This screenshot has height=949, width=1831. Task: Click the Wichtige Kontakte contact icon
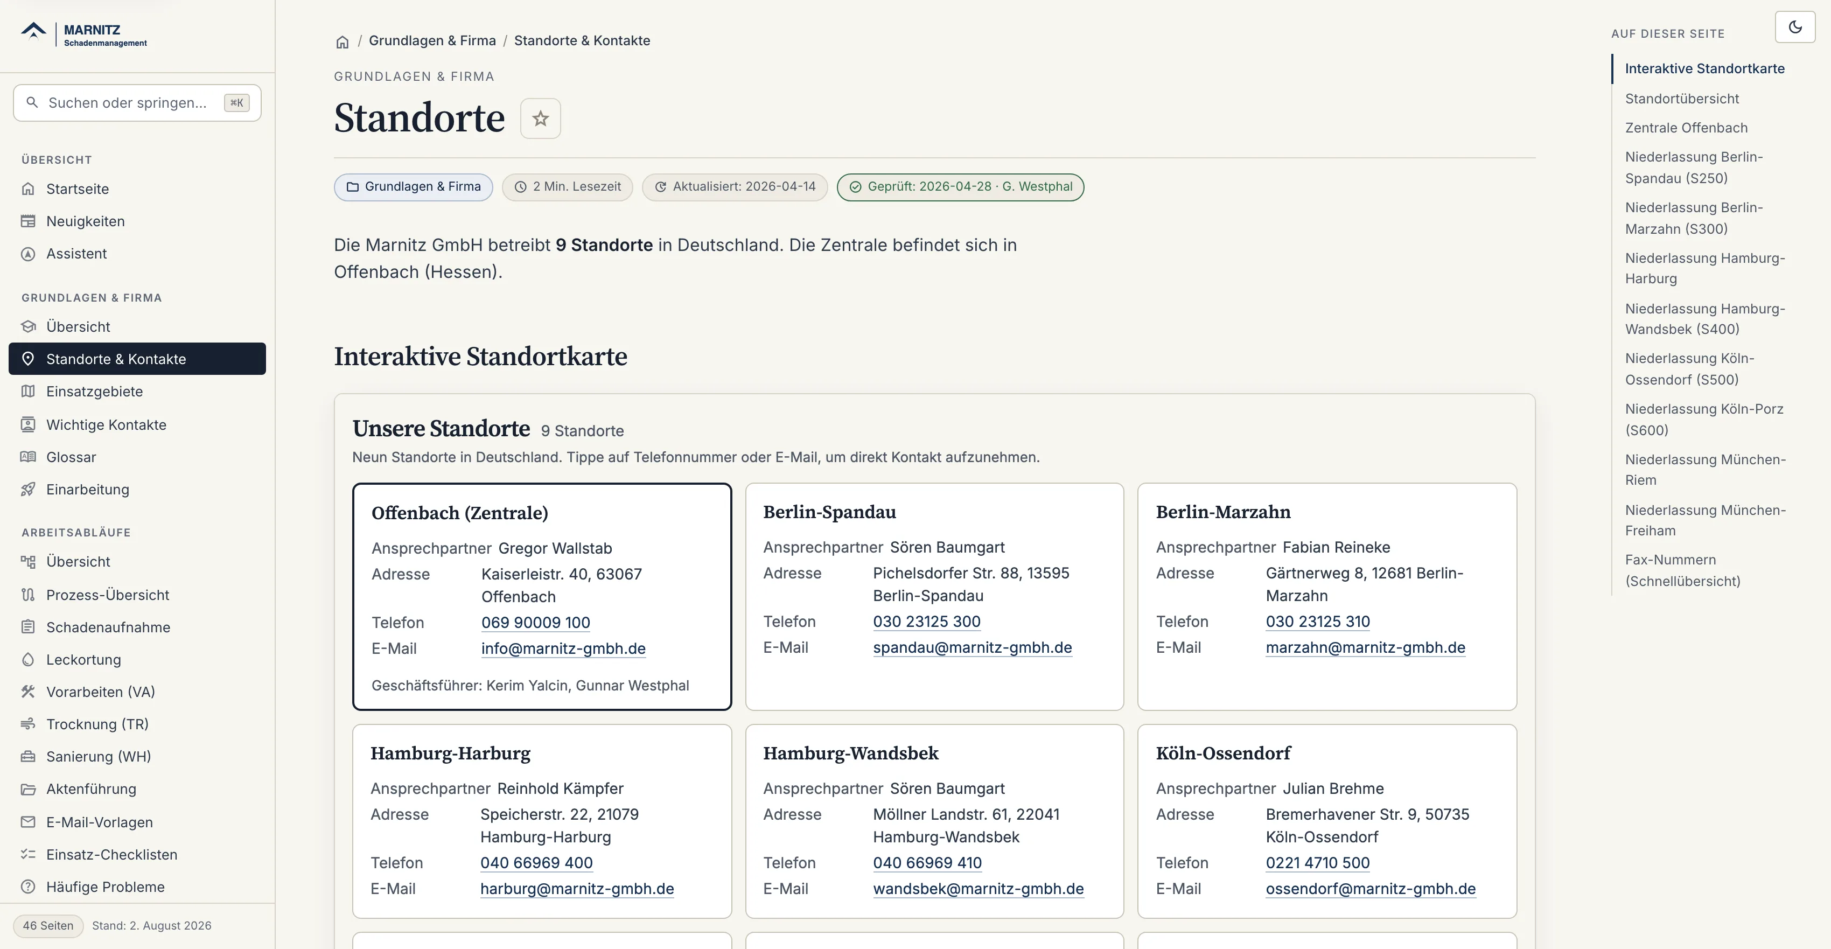[29, 424]
